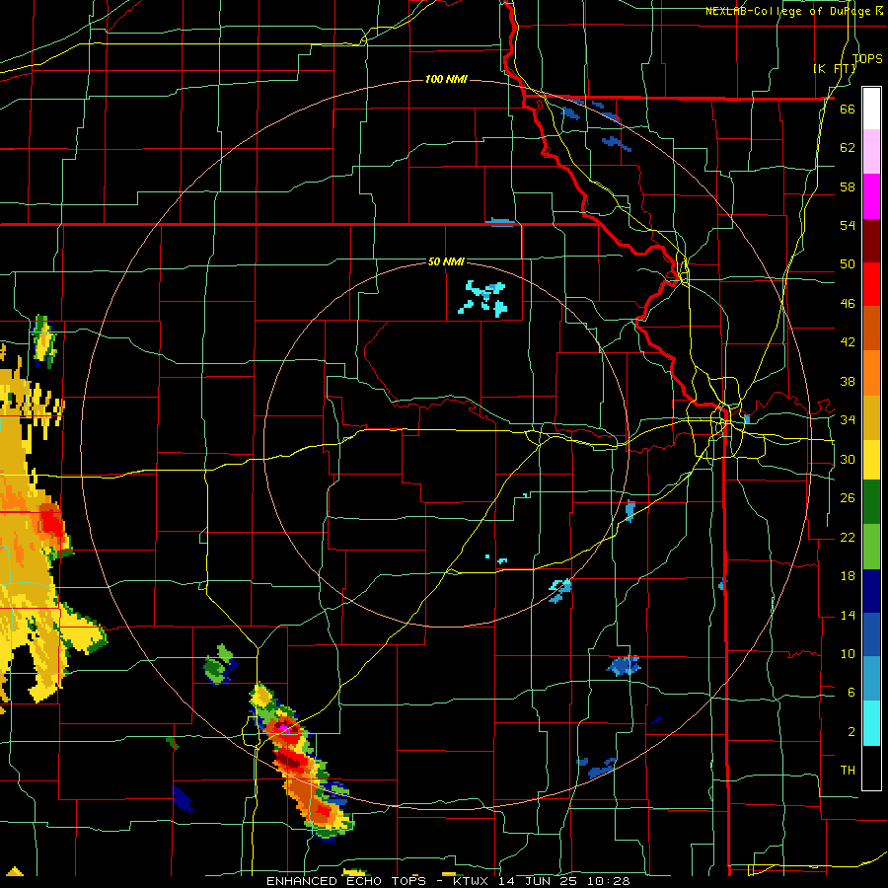The image size is (888, 888).
Task: Click the "62" legend value
Action: [x=848, y=147]
